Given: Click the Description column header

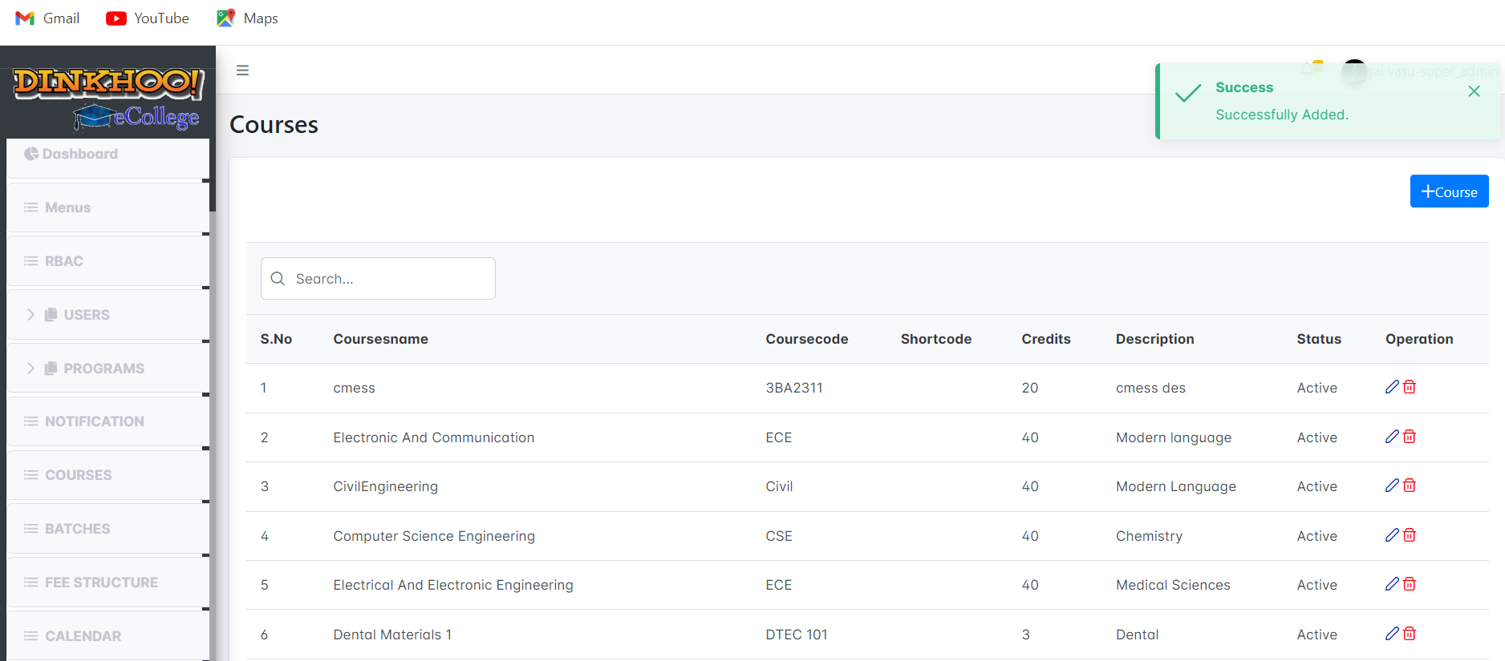Looking at the screenshot, I should 1154,339.
